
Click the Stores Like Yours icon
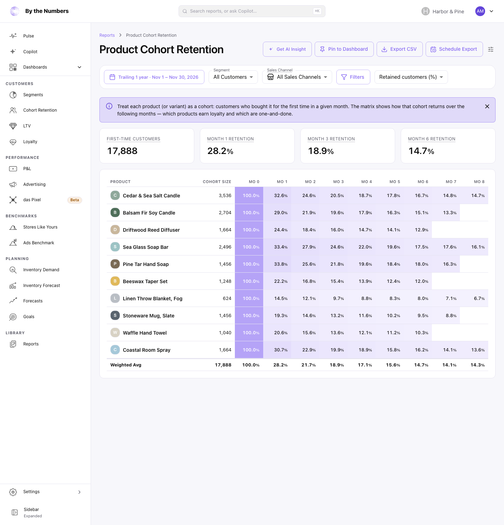pyautogui.click(x=13, y=227)
